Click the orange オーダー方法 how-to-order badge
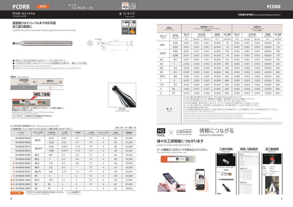Screen dimensions: 293x207 tap(17, 193)
